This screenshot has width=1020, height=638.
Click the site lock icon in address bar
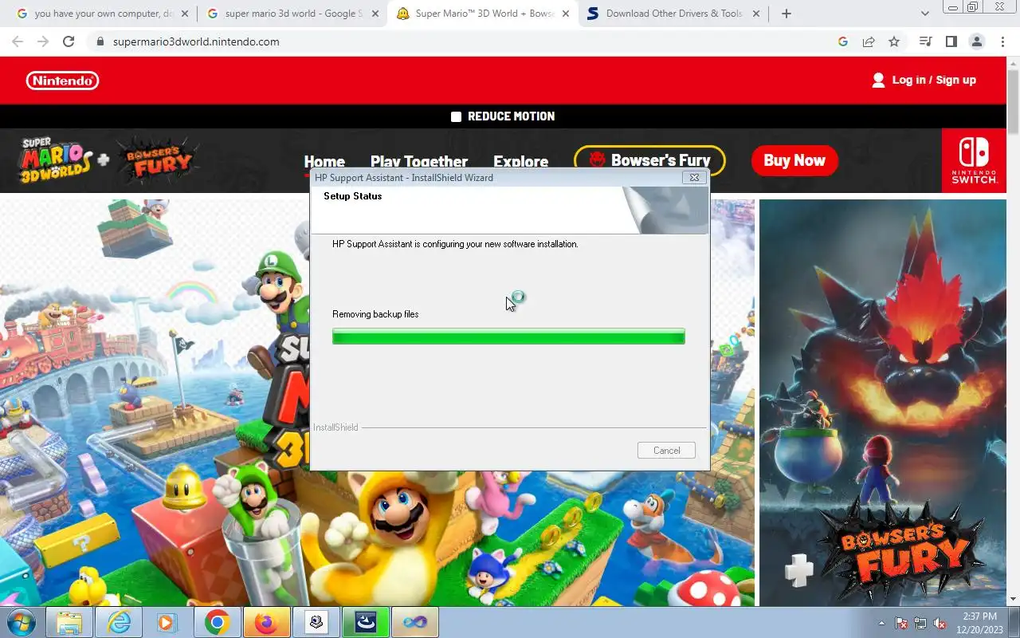tap(100, 41)
